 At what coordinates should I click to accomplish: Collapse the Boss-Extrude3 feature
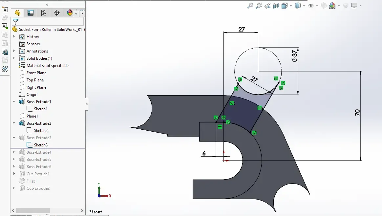point(14,138)
